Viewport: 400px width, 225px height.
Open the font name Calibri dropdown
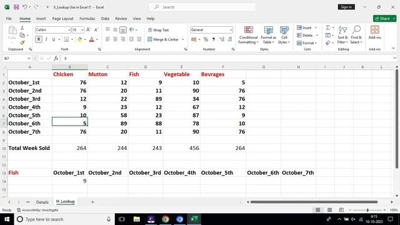69,30
